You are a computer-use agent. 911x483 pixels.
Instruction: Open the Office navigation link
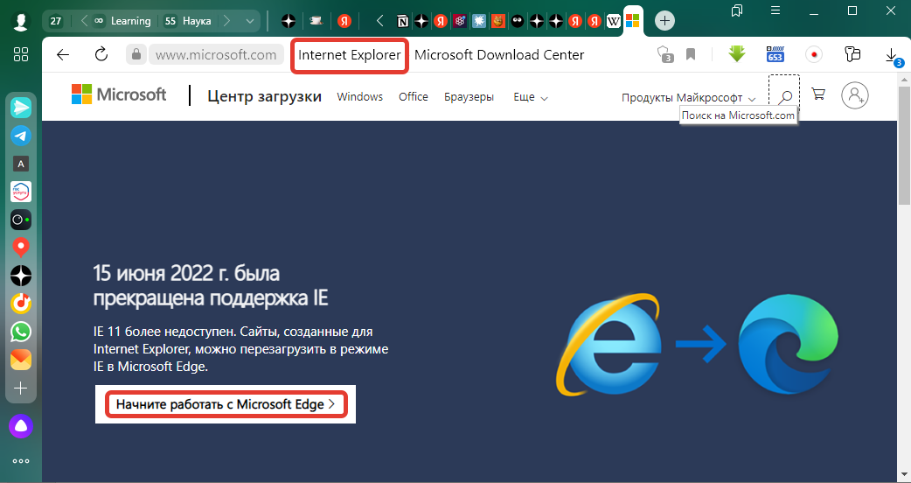pos(413,97)
